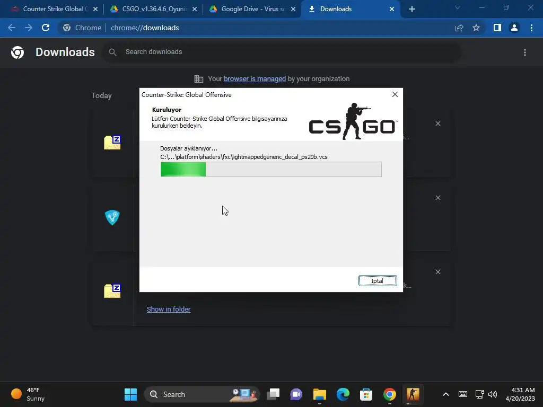Open the tab search chevron
Image resolution: width=543 pixels, height=407 pixels.
[458, 7]
